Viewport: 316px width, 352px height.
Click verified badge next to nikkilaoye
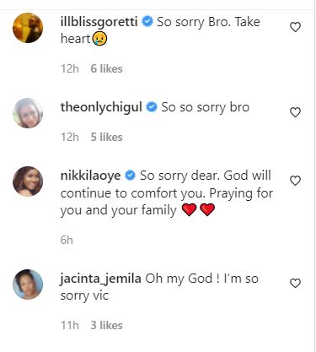tap(130, 176)
